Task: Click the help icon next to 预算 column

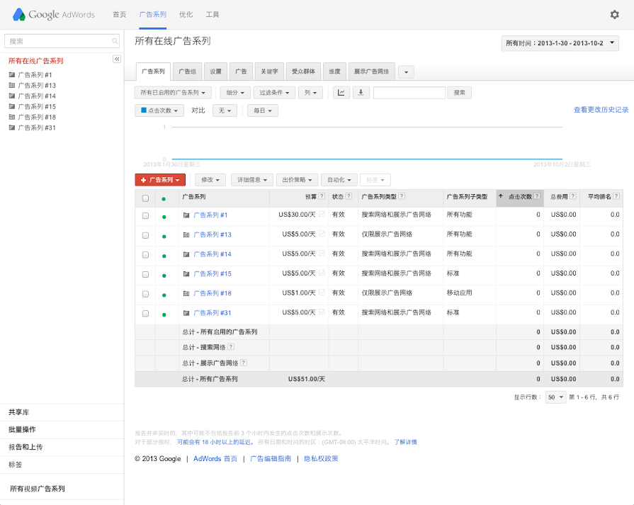Action: tap(322, 196)
